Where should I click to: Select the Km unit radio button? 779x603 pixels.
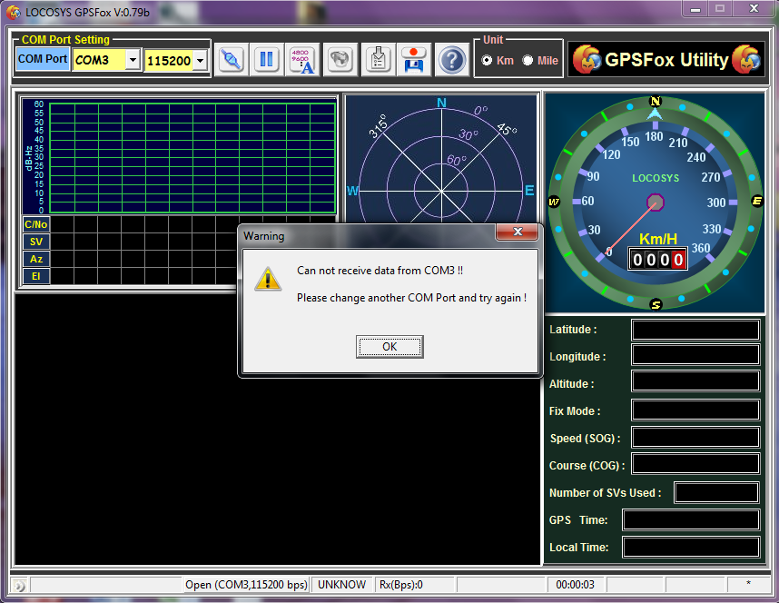[x=487, y=60]
